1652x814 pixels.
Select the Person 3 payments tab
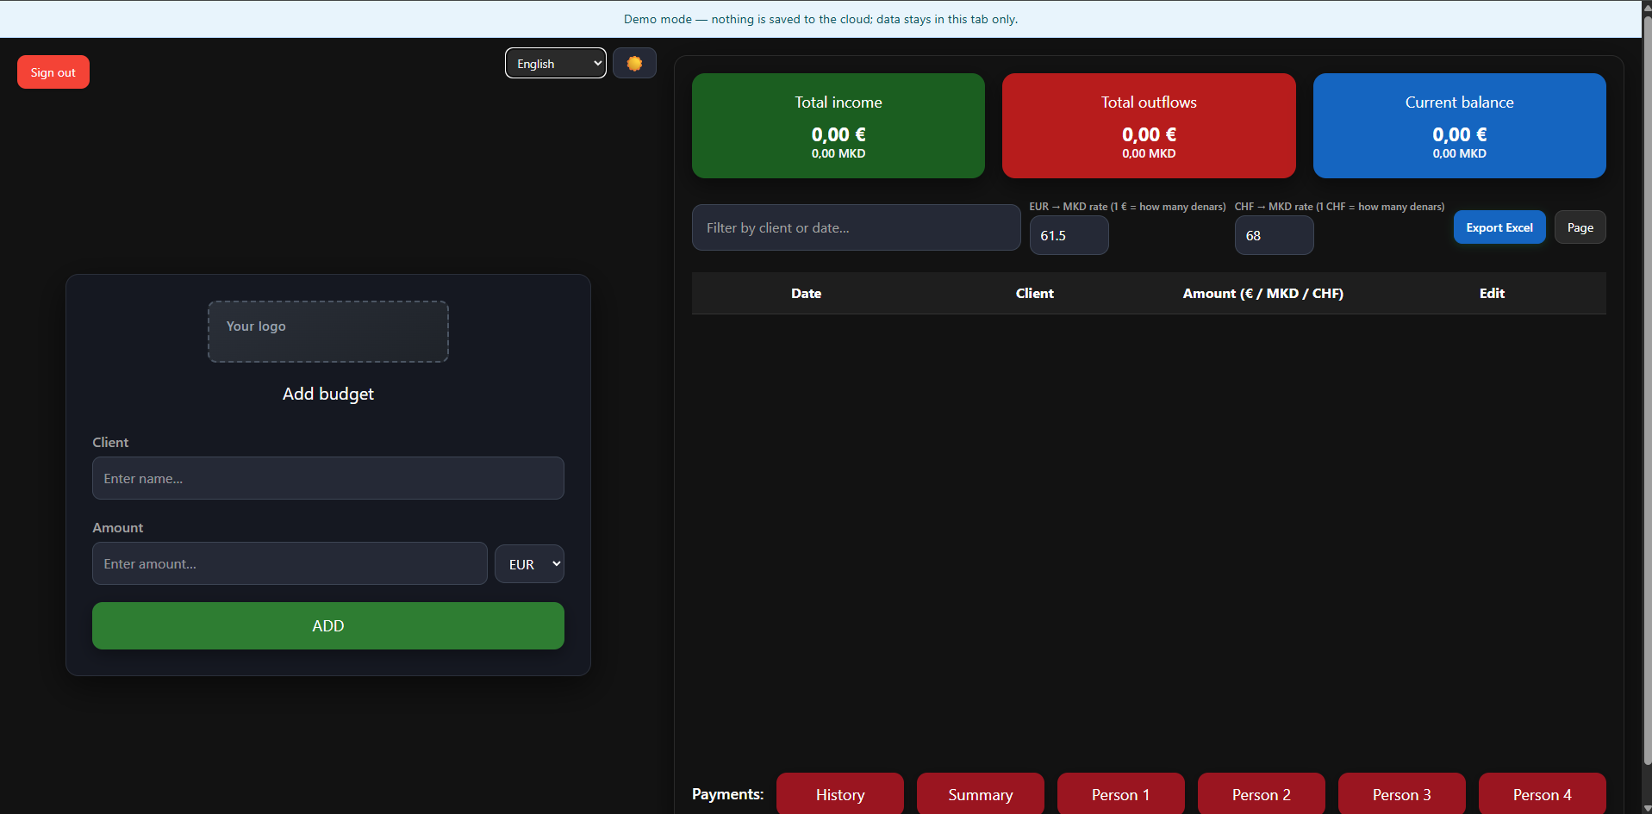coord(1401,794)
